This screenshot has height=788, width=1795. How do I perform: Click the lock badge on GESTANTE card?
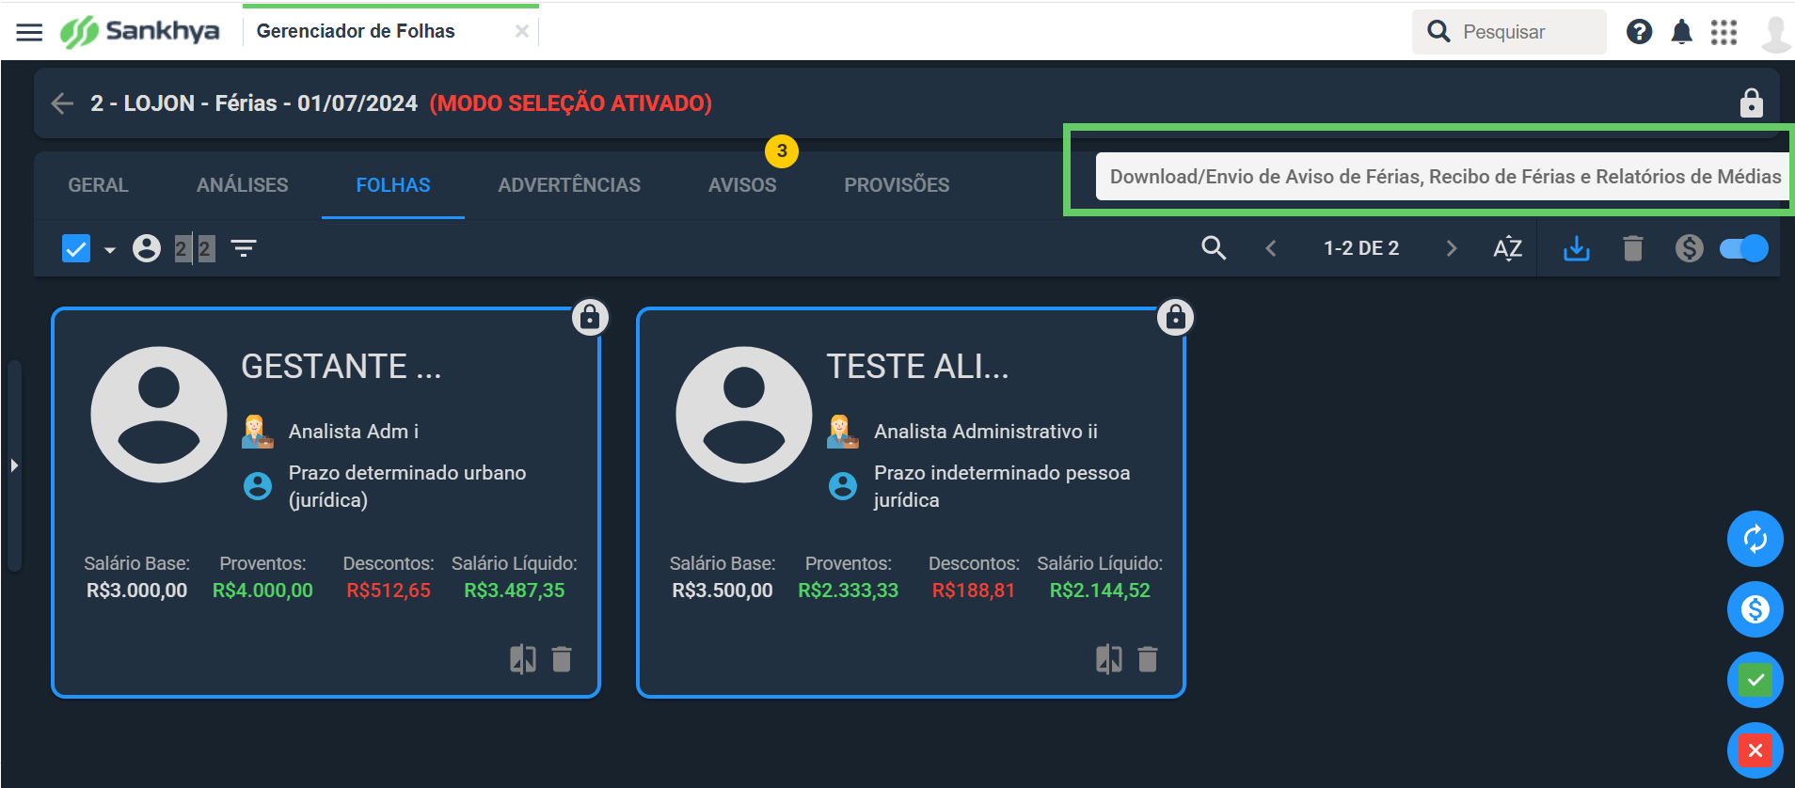tap(590, 318)
